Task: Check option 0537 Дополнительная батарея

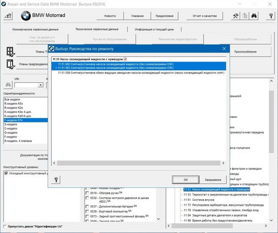Action: coord(87,207)
